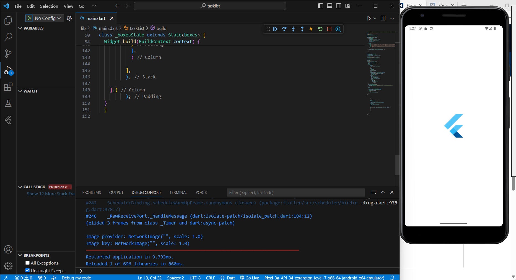516x280 pixels.
Task: Click the tasklist command center search
Action: (x=210, y=6)
